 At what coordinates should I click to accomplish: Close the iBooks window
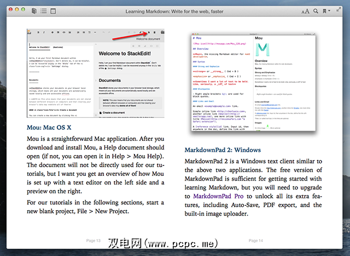pos(11,9)
